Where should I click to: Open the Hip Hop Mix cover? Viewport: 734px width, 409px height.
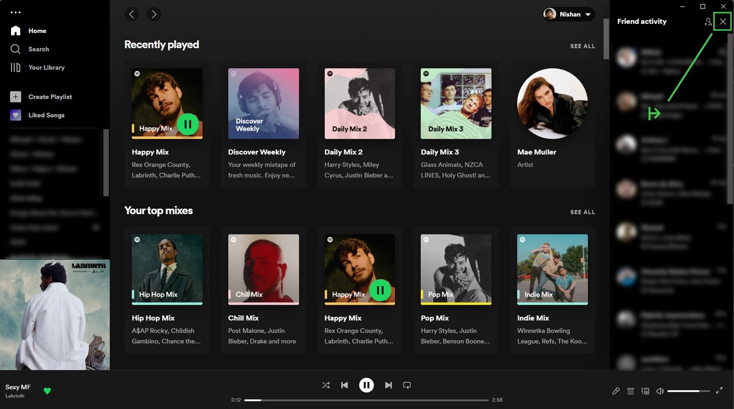[x=167, y=269]
